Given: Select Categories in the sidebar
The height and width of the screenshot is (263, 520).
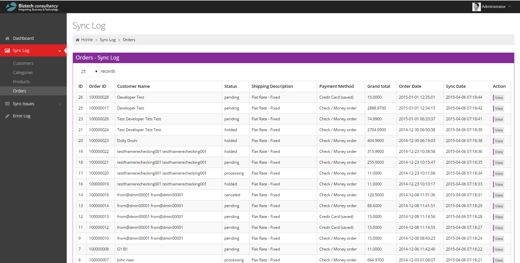Looking at the screenshot, I should (x=23, y=72).
